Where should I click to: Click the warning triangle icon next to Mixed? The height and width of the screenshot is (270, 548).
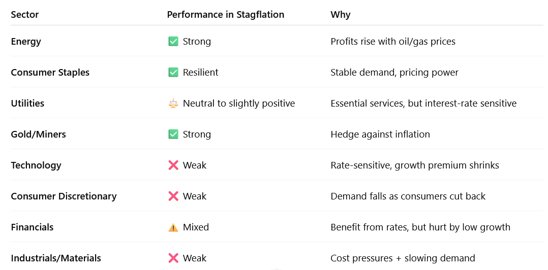pos(173,227)
